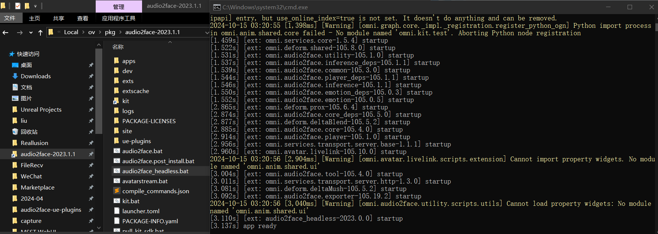The image size is (658, 234).
Task: Select audio2face.post_install.bat file icon
Action: [x=116, y=161]
